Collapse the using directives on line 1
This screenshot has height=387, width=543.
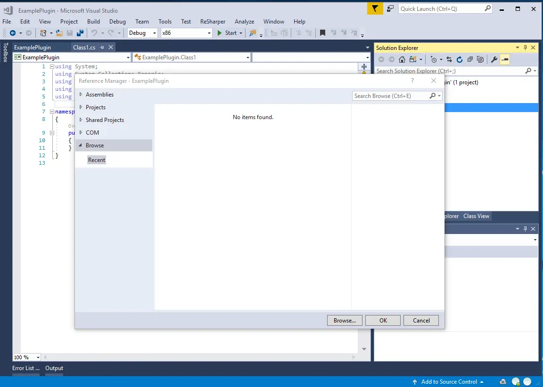tap(52, 66)
